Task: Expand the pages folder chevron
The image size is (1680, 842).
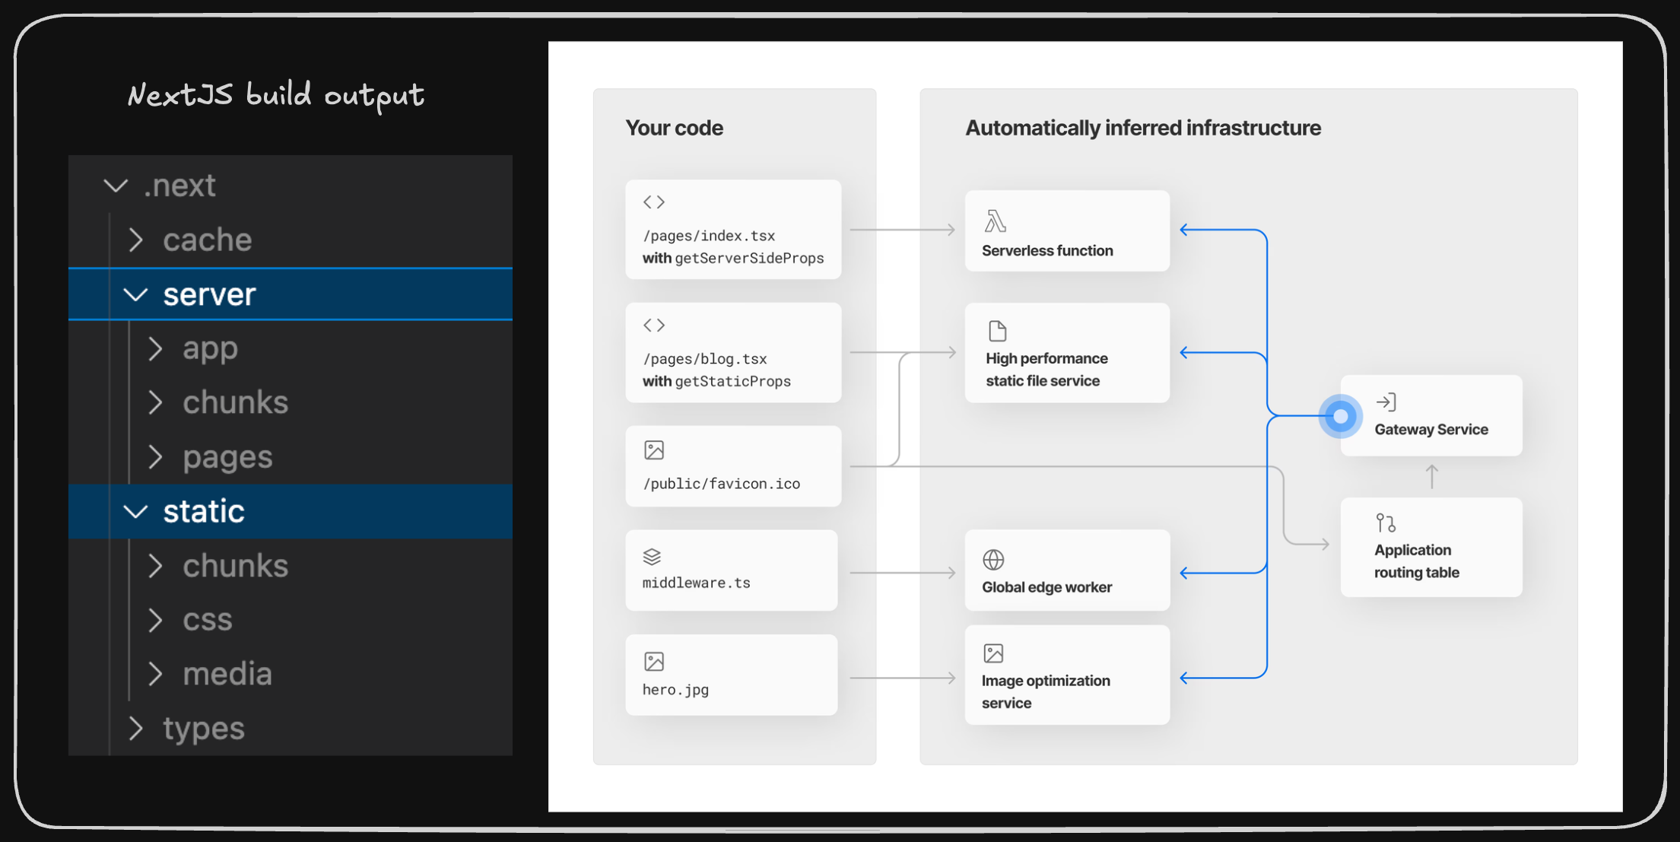Action: tap(155, 456)
